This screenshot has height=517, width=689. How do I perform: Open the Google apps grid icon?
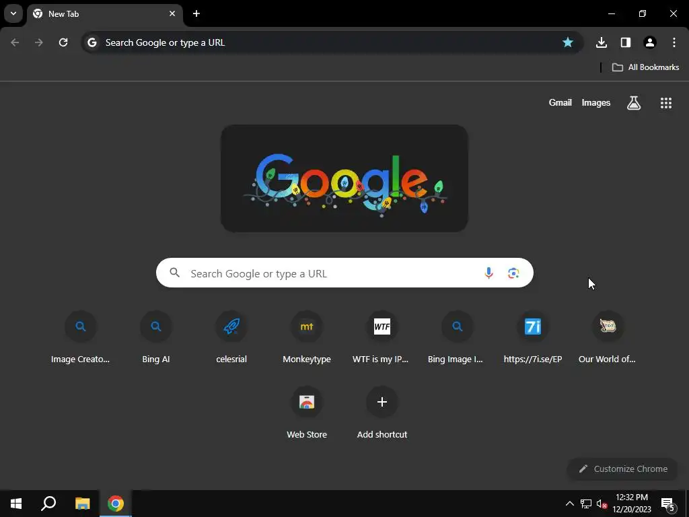pyautogui.click(x=665, y=103)
